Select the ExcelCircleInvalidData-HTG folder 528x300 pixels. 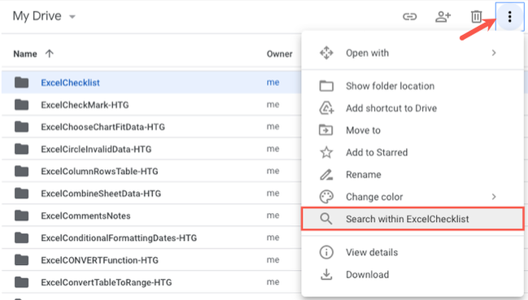96,149
